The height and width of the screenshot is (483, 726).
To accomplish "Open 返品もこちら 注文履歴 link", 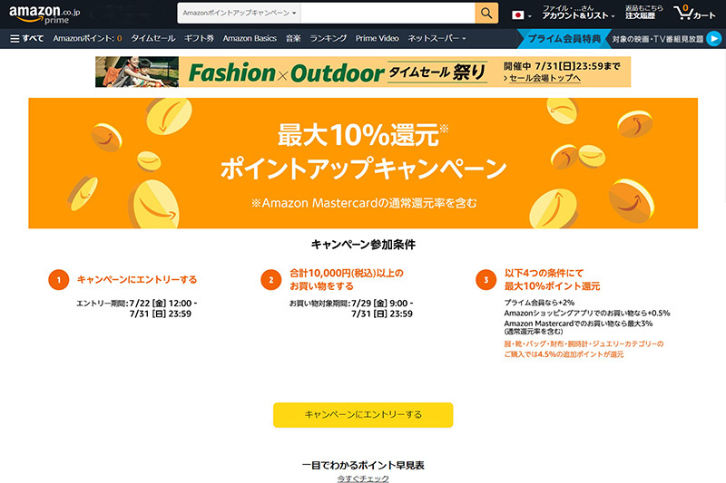I will point(643,13).
